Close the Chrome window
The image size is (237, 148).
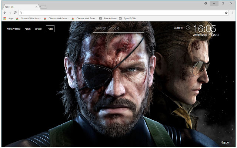tap(231, 3)
